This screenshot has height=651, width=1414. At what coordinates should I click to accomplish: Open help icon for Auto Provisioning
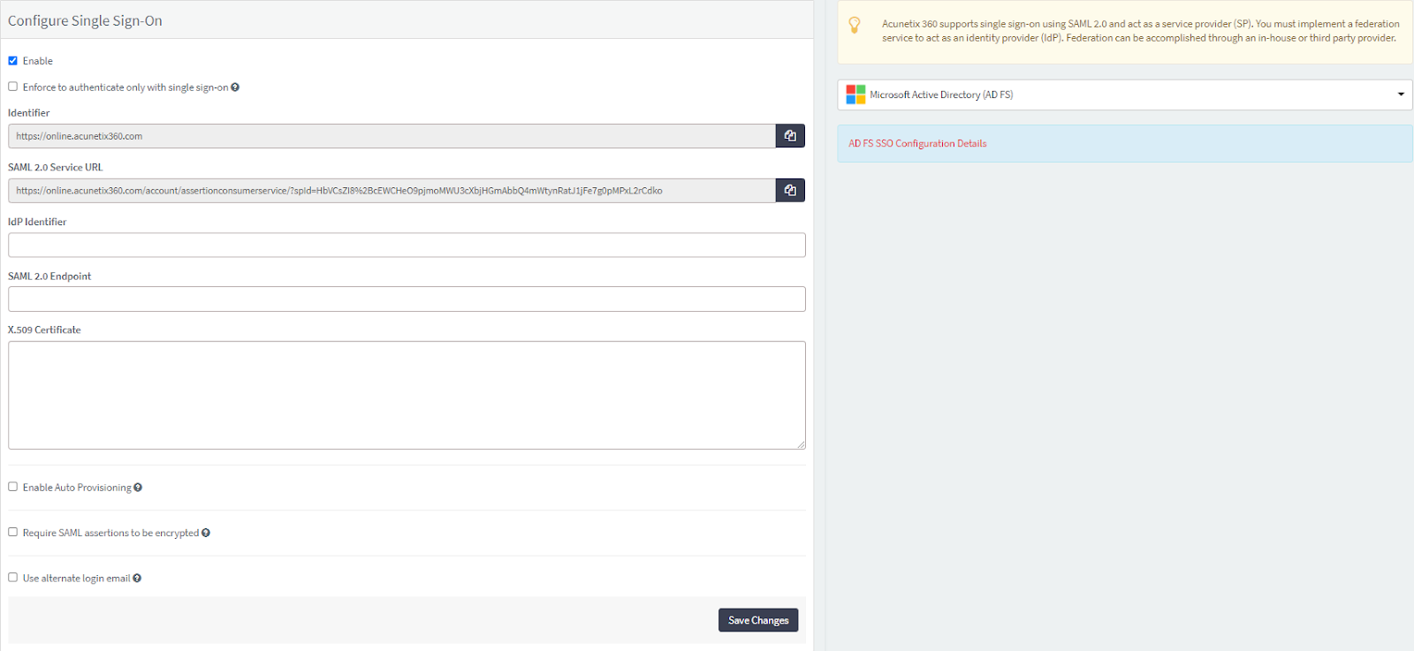(x=138, y=488)
